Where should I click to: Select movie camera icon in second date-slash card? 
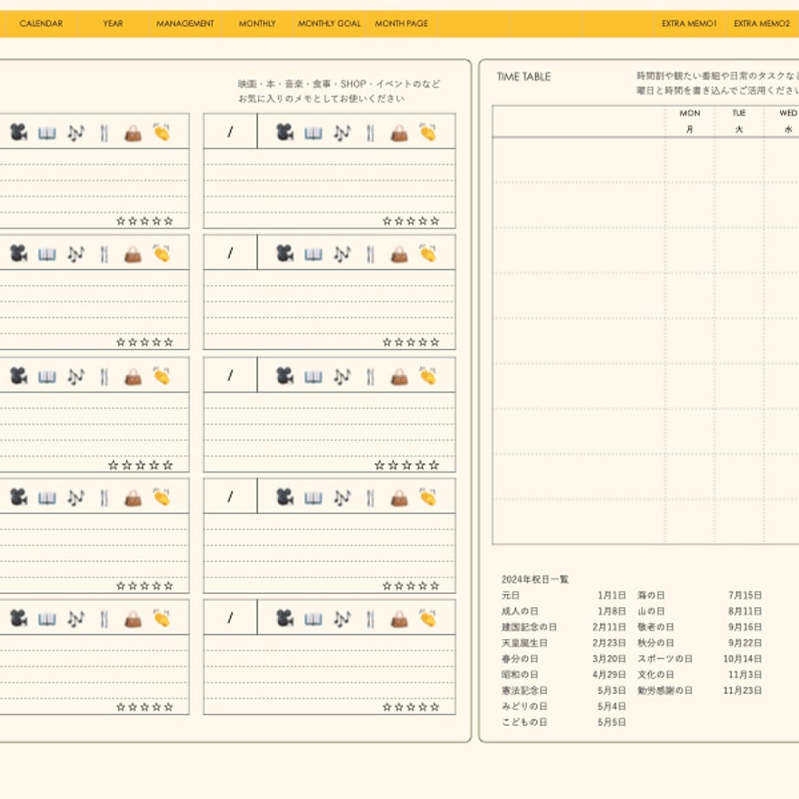click(285, 254)
